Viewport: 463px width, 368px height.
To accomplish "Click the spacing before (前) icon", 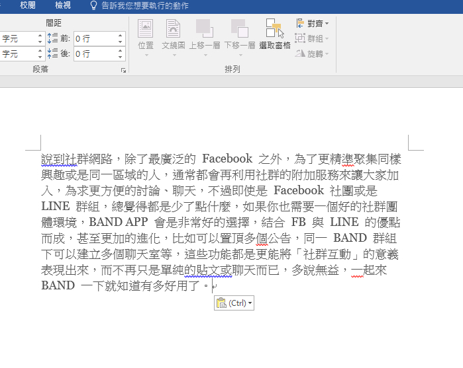I will 53,38.
